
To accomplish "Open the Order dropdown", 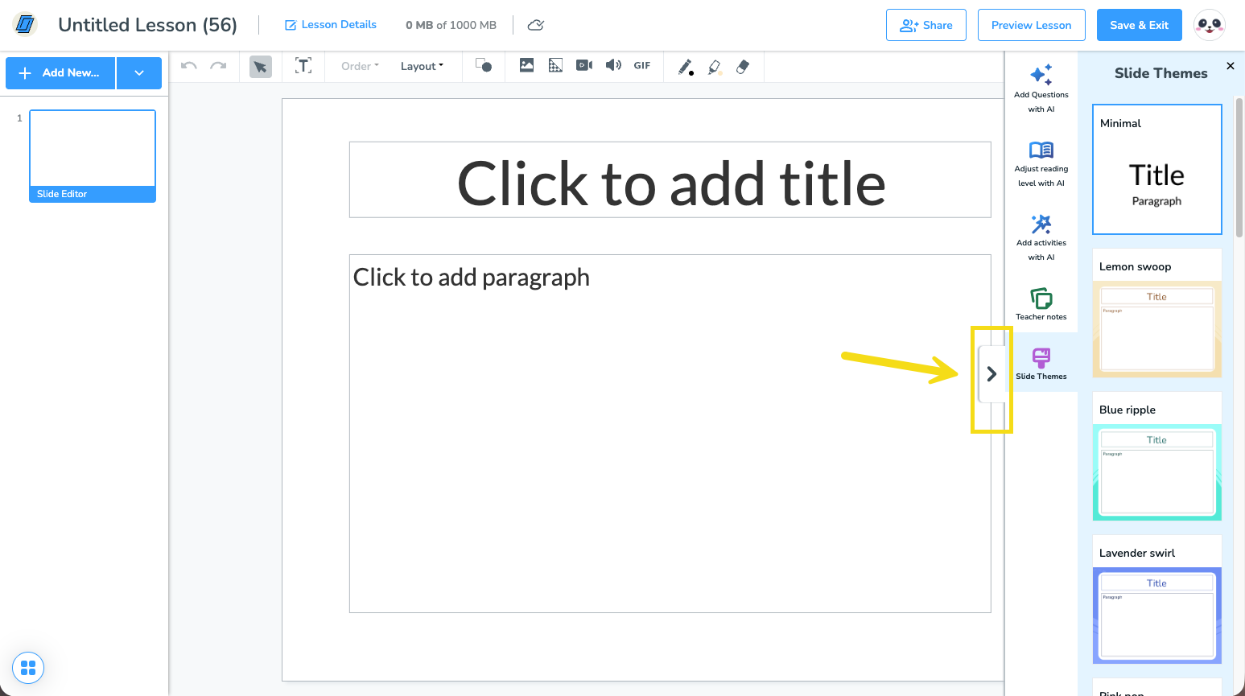I will (x=360, y=66).
